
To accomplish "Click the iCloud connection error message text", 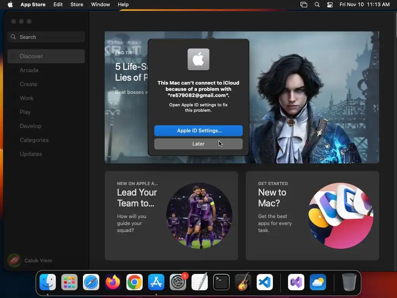I will click(x=198, y=89).
